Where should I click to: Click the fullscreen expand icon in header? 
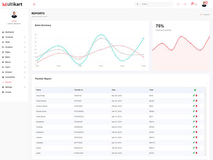[x=178, y=4]
